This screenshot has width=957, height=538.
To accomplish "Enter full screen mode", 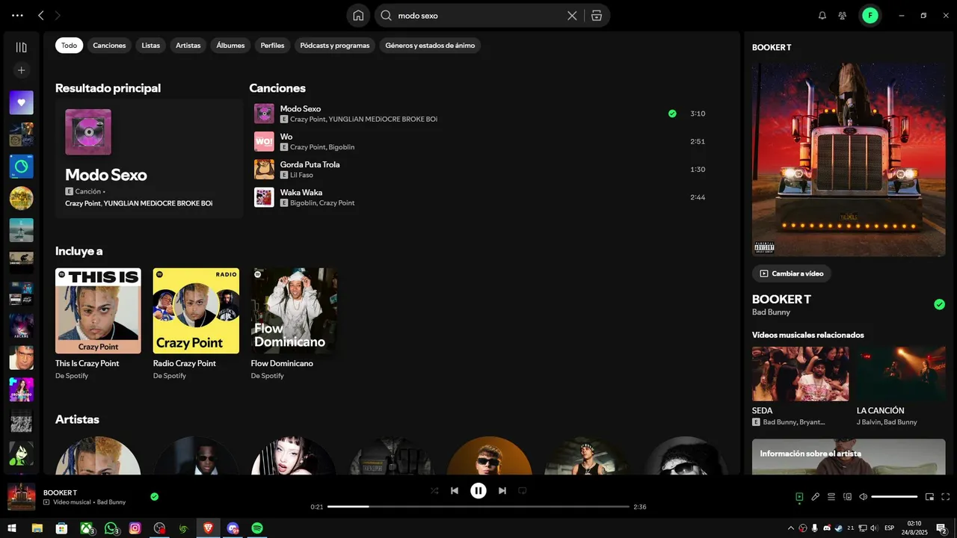I will point(945,497).
